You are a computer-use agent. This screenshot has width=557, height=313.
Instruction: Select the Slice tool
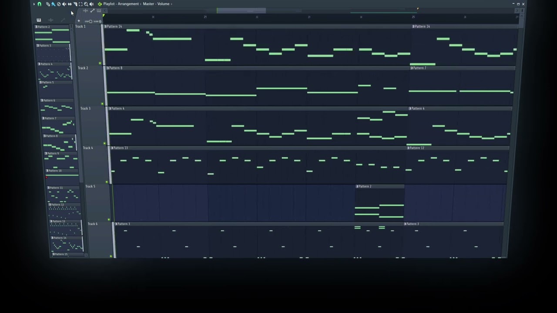point(75,4)
